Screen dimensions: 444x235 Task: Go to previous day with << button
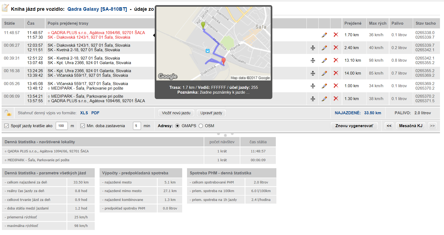[x=389, y=126]
